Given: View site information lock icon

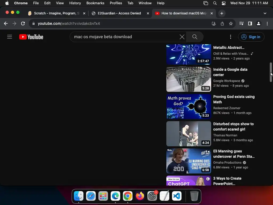Looking at the screenshot, I should coord(34,23).
